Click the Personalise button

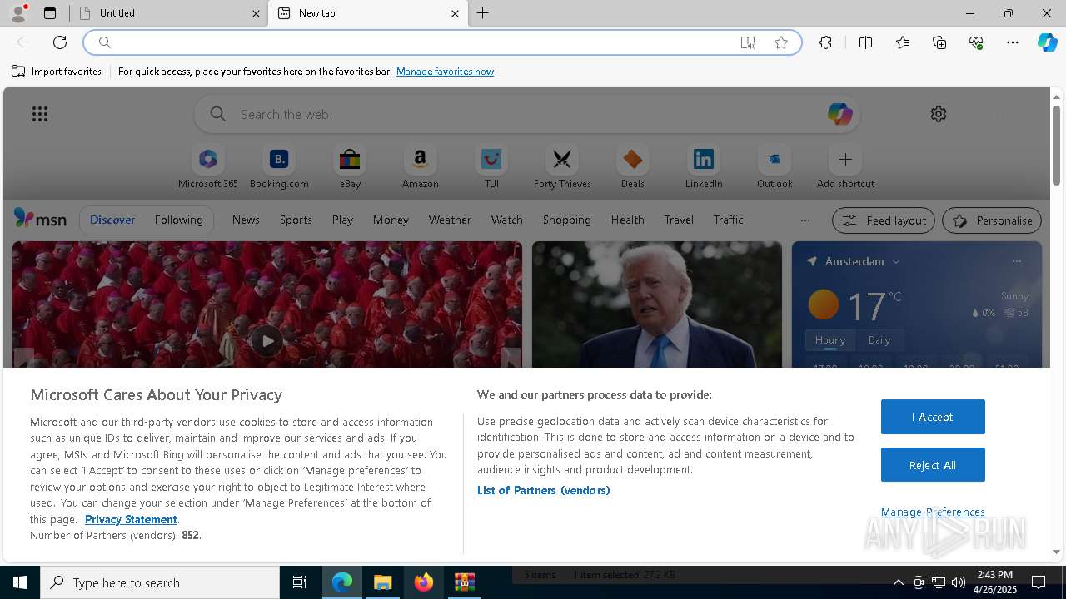pyautogui.click(x=992, y=220)
